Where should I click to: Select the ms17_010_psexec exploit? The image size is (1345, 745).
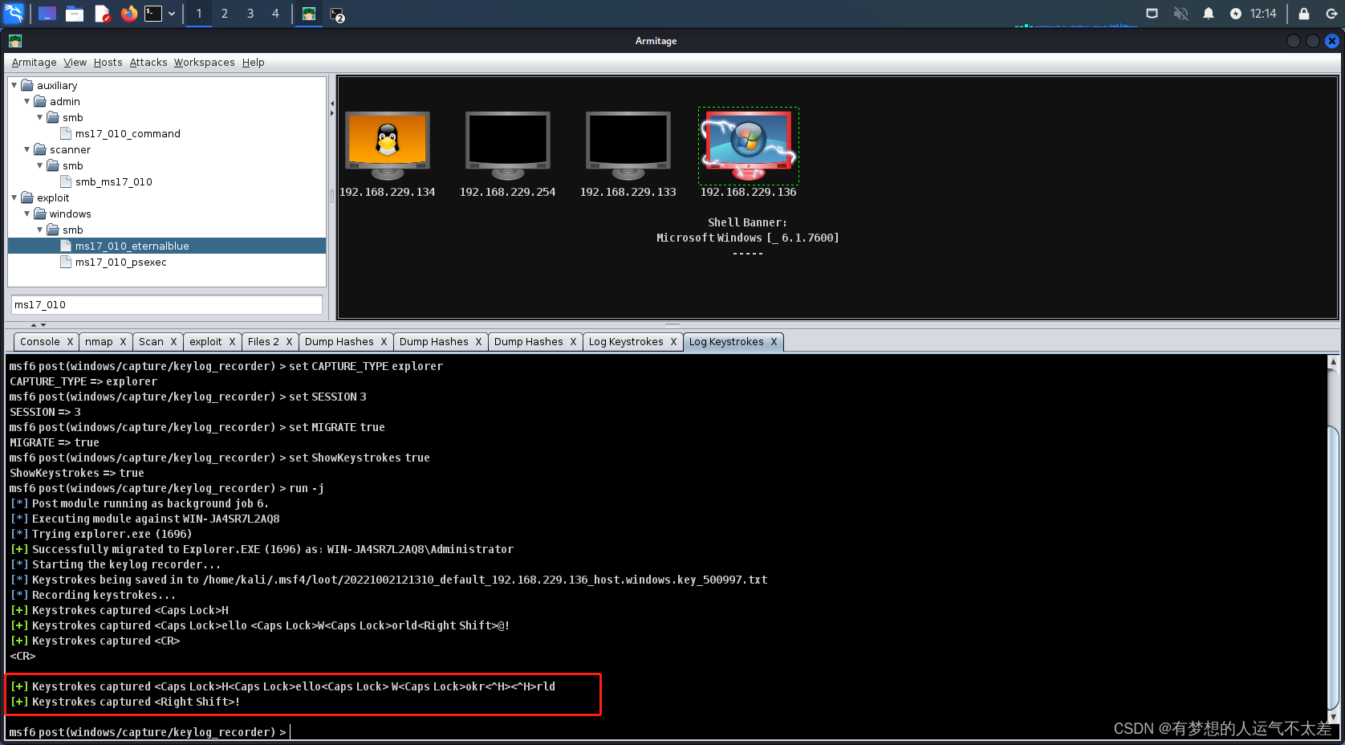point(121,263)
